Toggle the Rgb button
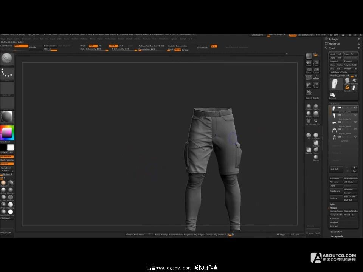The width and height of the screenshot is (363, 272). click(93, 46)
